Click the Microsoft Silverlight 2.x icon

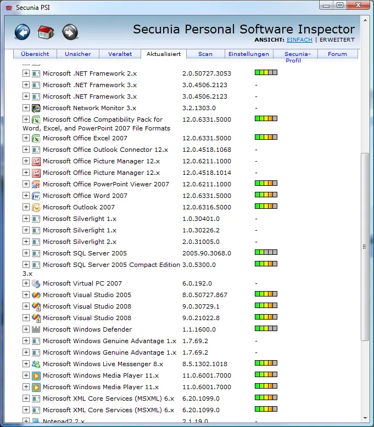point(36,242)
